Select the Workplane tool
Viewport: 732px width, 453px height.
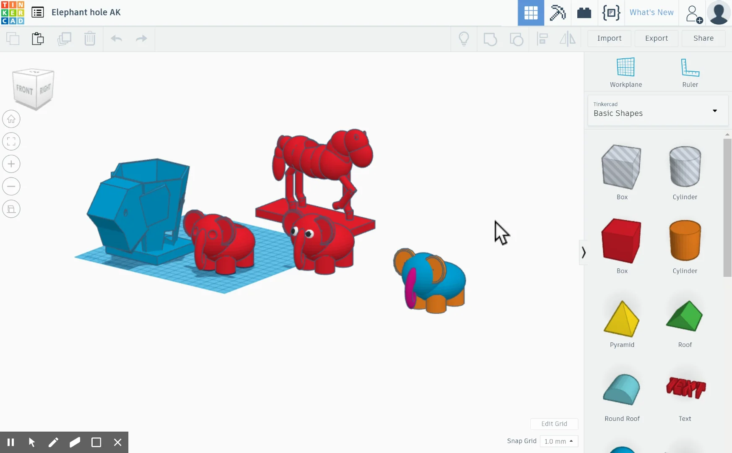click(x=626, y=71)
